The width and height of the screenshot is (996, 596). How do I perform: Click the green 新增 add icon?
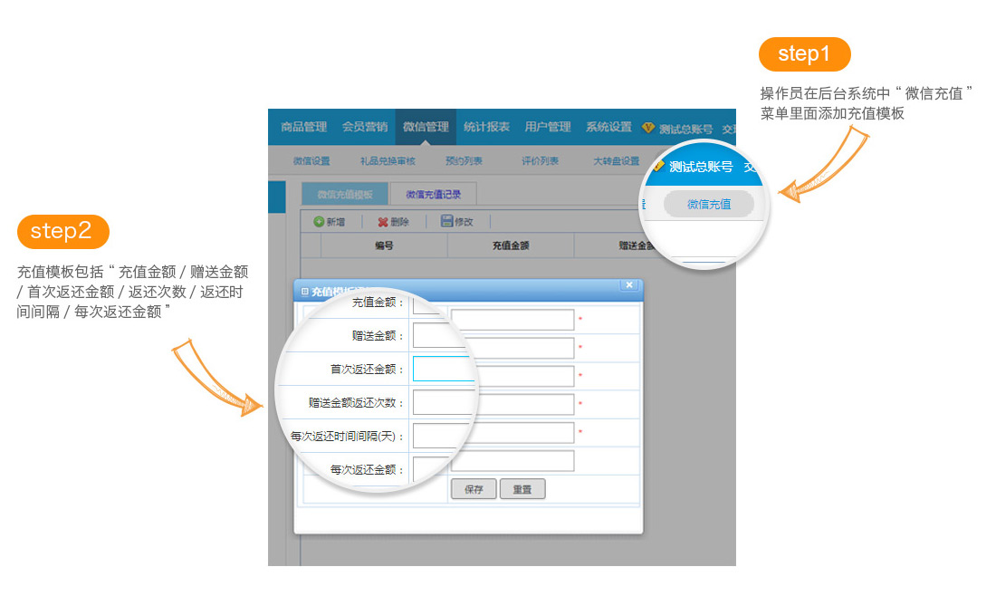pyautogui.click(x=319, y=222)
